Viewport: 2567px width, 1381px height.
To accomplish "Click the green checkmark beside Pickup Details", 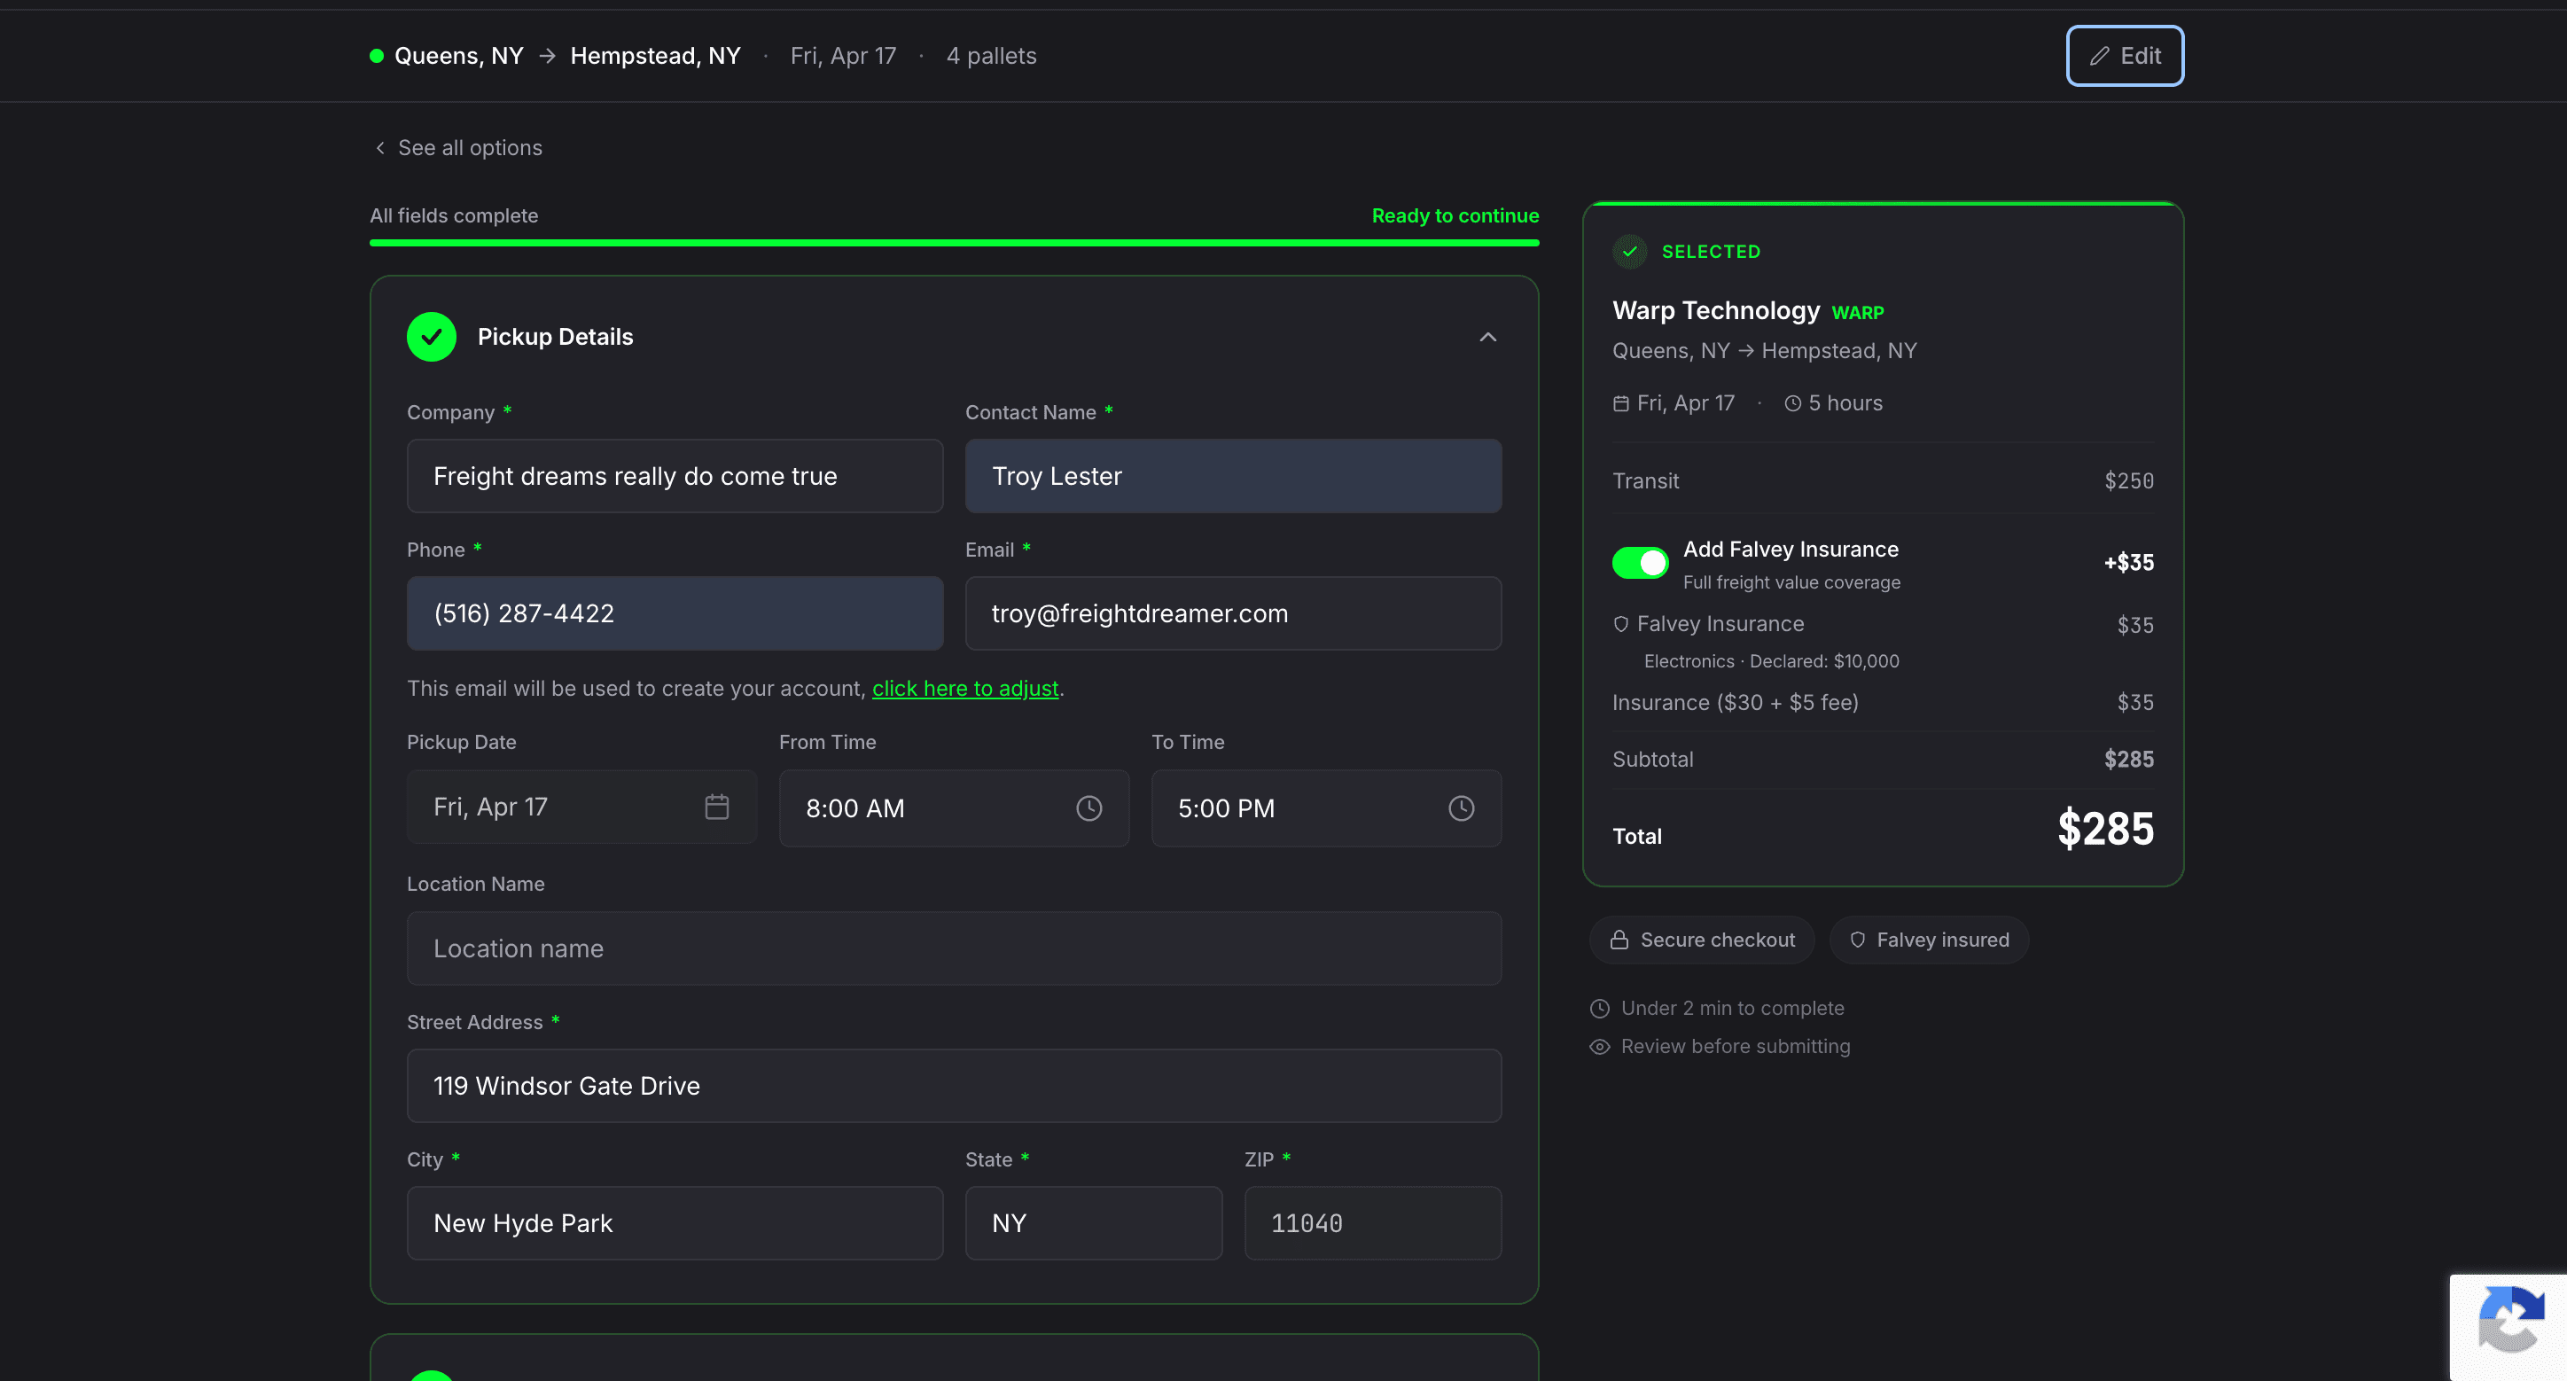I will click(432, 337).
